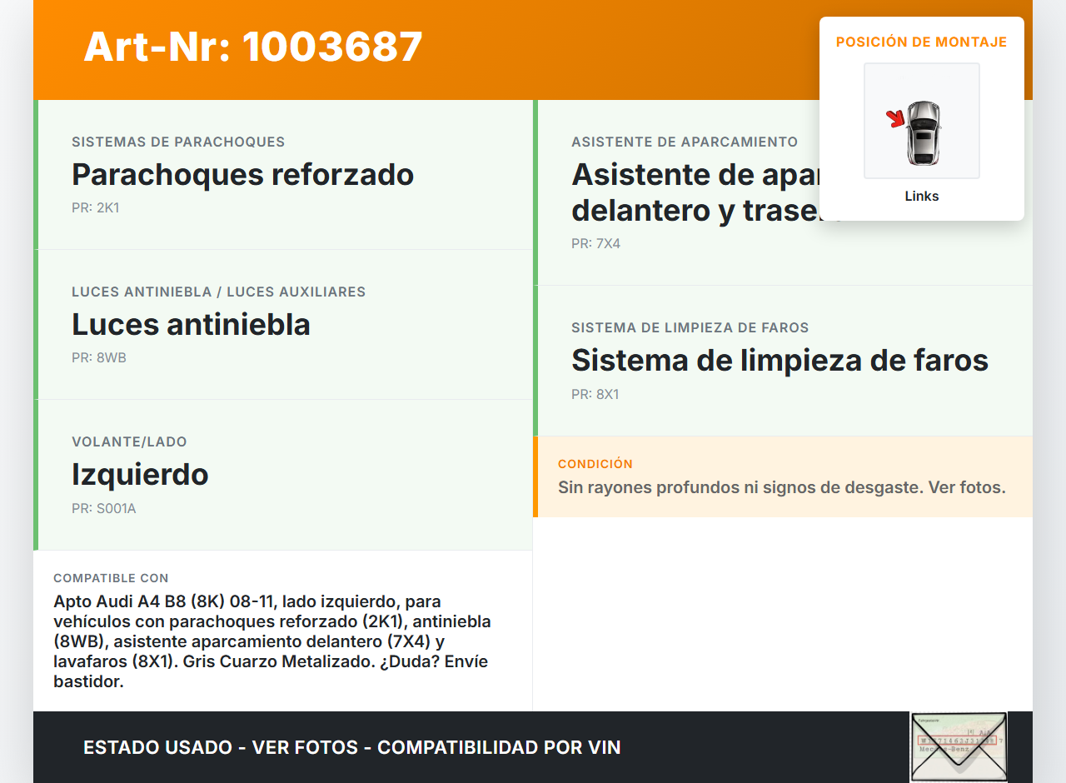The width and height of the screenshot is (1066, 783).
Task: Click the car mounting position thumbnail
Action: 922,121
